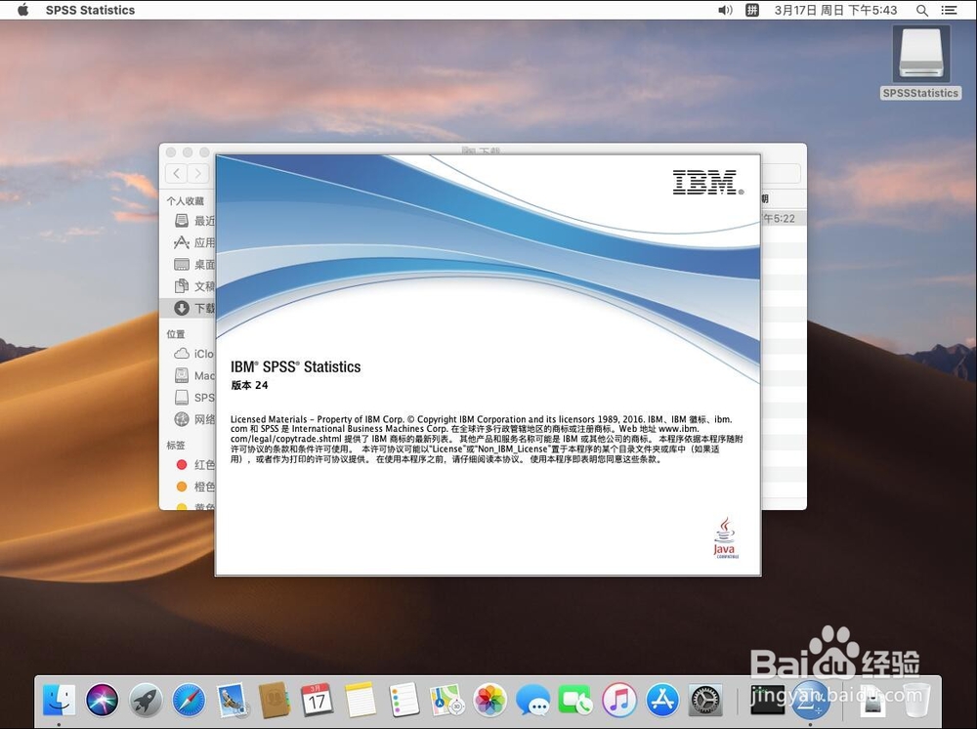Viewport: 977px width, 729px height.
Task: Click the volume icon in the menu bar
Action: tap(724, 10)
